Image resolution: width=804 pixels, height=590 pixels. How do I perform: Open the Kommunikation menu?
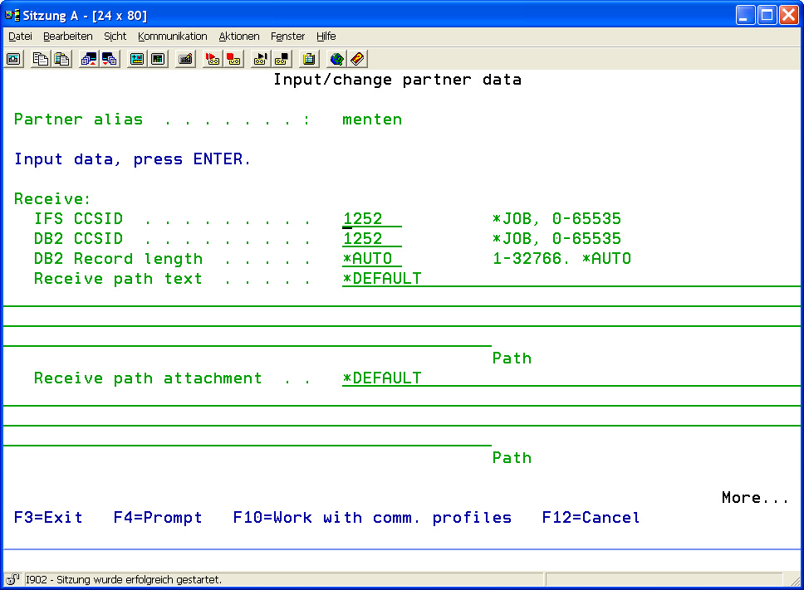point(172,37)
